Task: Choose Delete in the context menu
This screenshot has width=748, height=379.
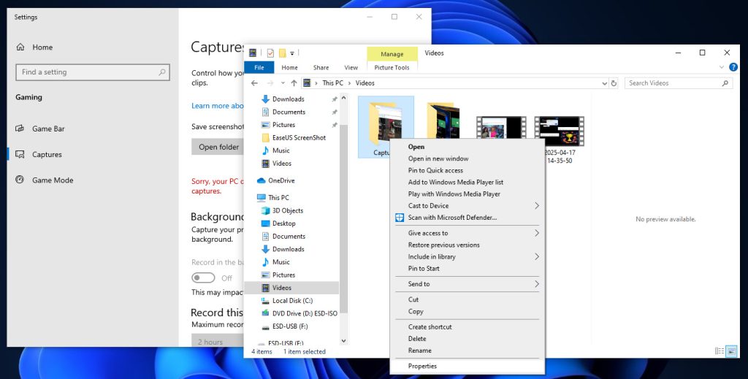Action: tap(467, 339)
